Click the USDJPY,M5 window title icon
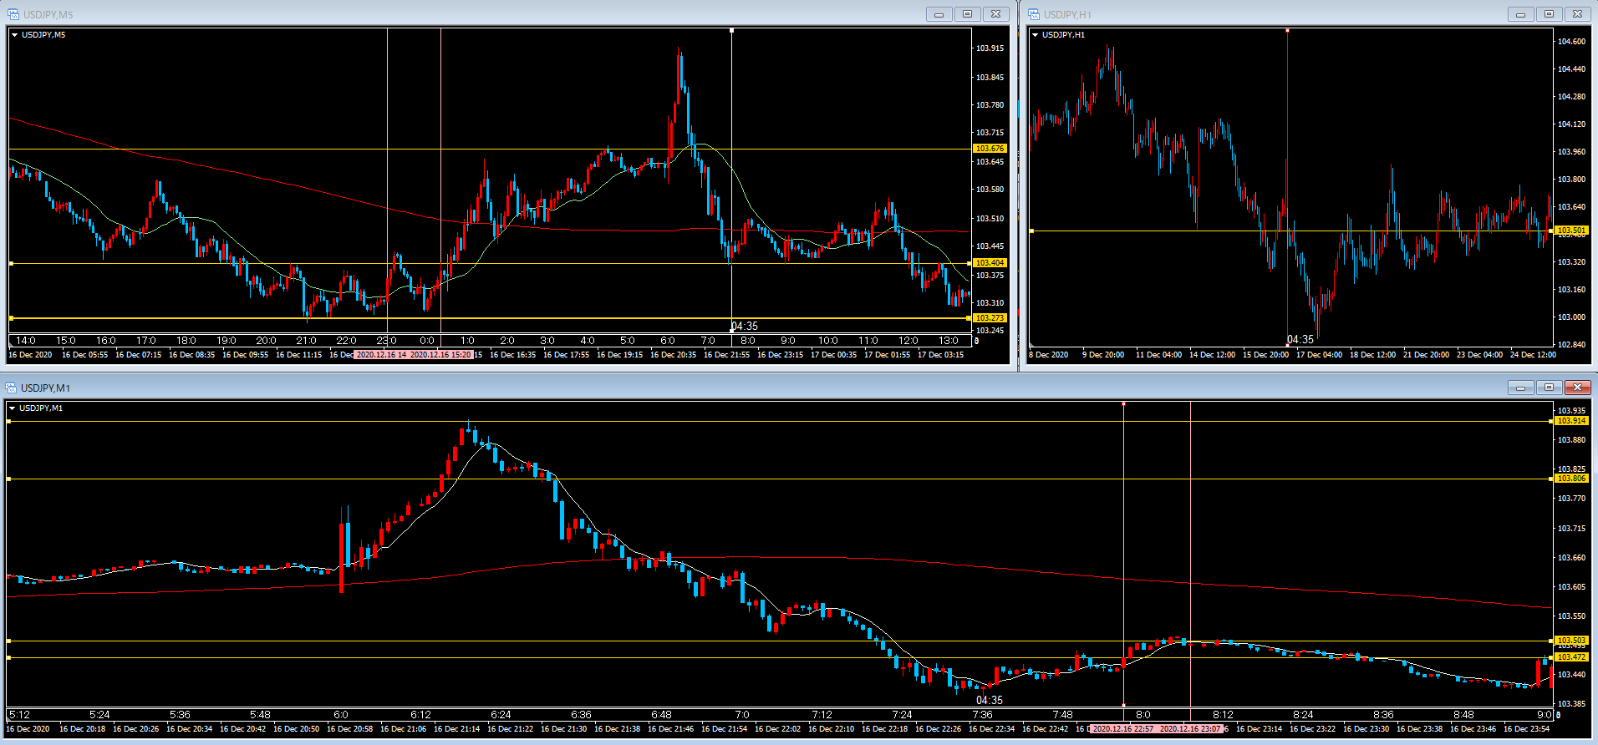Viewport: 1598px width, 745px height. [x=13, y=14]
